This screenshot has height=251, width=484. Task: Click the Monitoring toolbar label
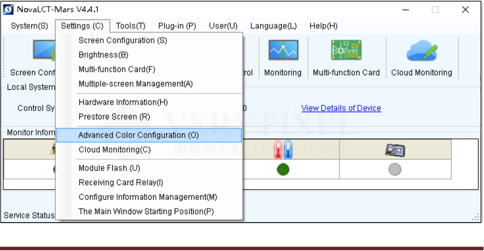(x=282, y=73)
